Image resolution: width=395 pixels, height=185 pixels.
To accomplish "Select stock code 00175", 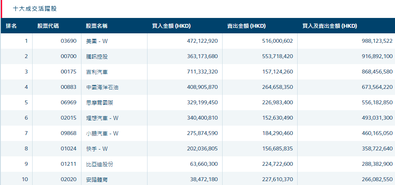I will (x=69, y=72).
